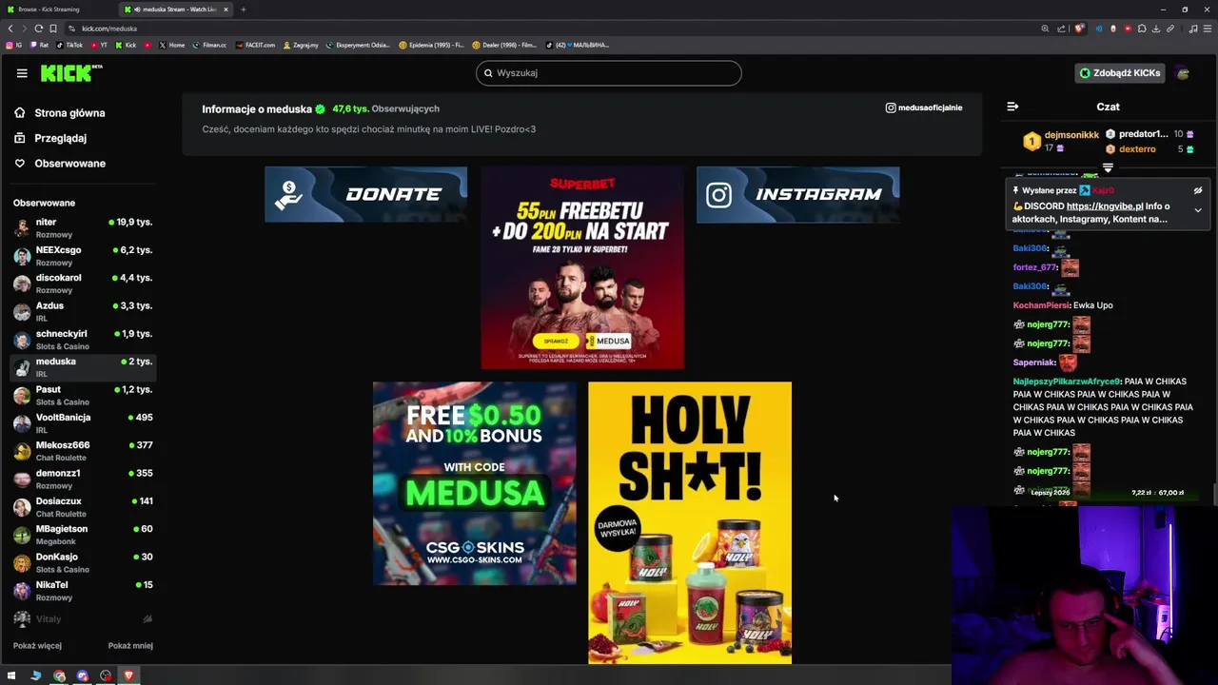Open the Zagraj.my bookmark

click(301, 45)
